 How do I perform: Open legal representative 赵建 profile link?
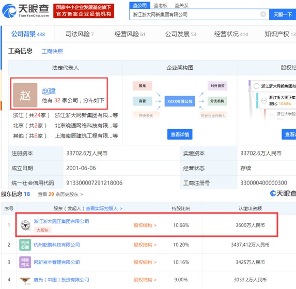click(x=49, y=91)
